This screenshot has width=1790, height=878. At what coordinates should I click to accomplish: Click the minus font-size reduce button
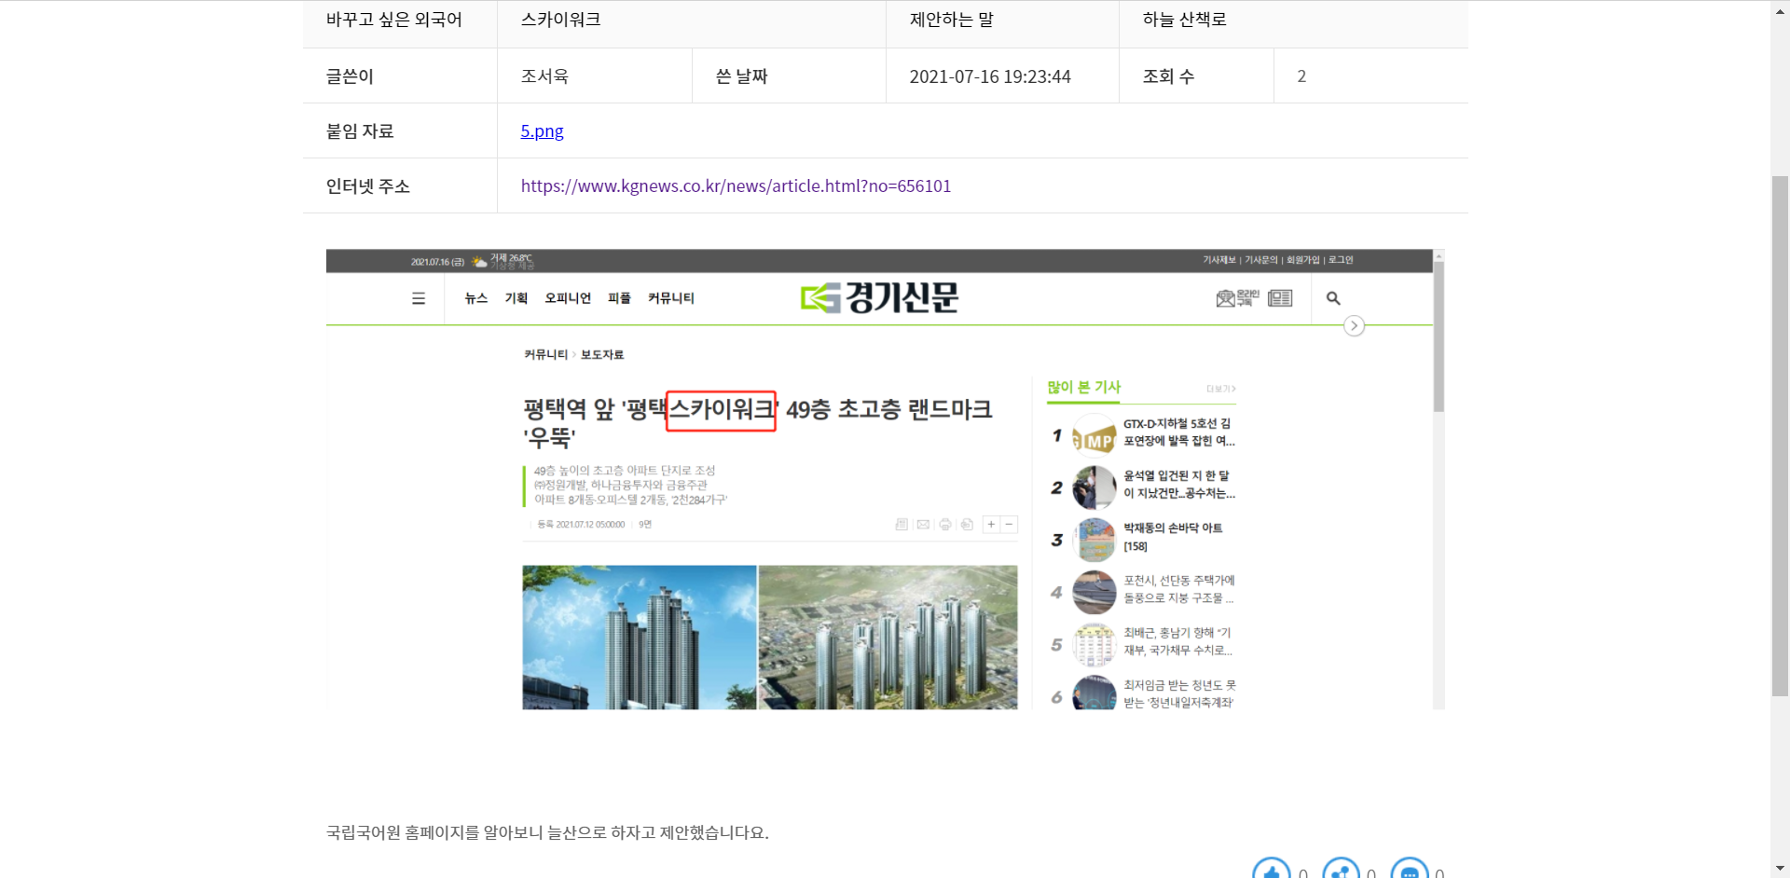pyautogui.click(x=1009, y=525)
